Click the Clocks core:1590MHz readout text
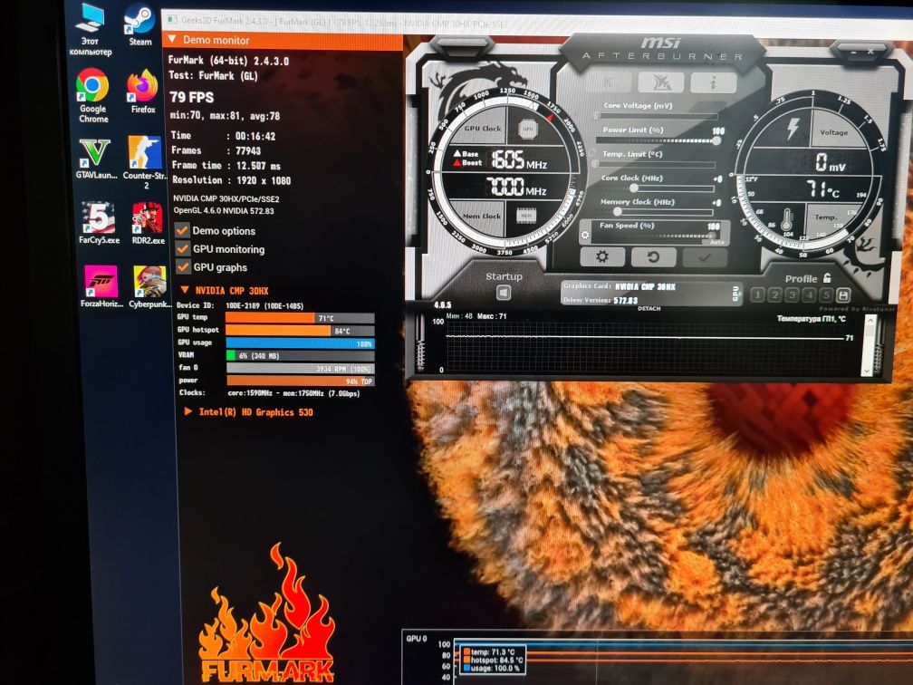This screenshot has width=913, height=685. click(x=270, y=393)
